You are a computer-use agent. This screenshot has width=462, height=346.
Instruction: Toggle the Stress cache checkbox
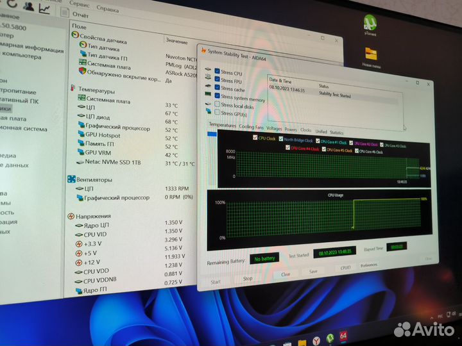[217, 87]
